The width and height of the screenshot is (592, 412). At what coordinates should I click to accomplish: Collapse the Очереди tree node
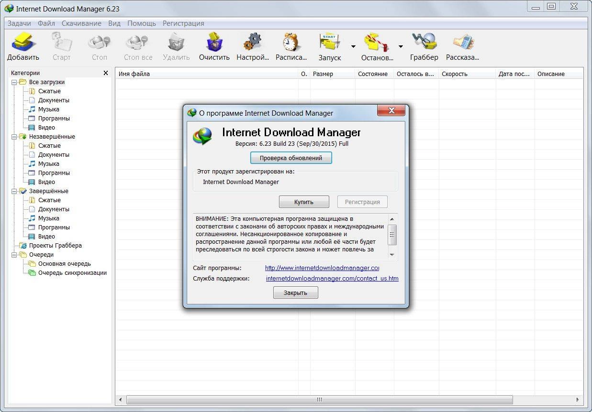click(x=14, y=255)
